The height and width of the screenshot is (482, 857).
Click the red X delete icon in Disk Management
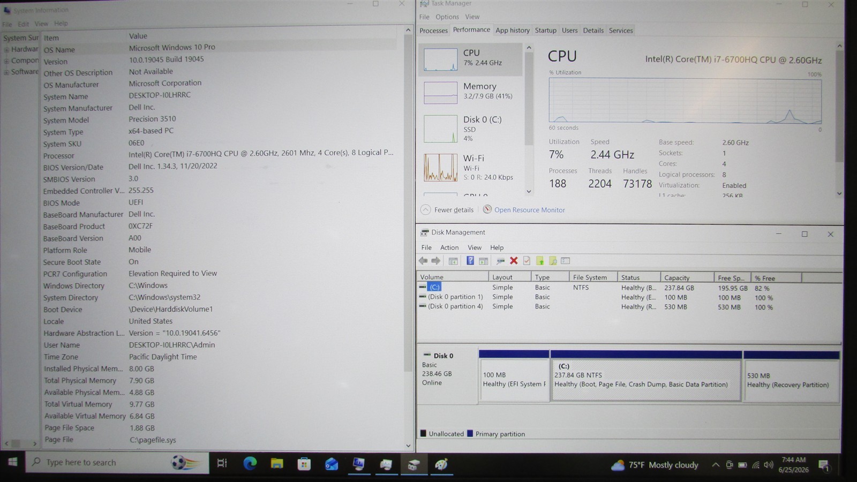514,261
